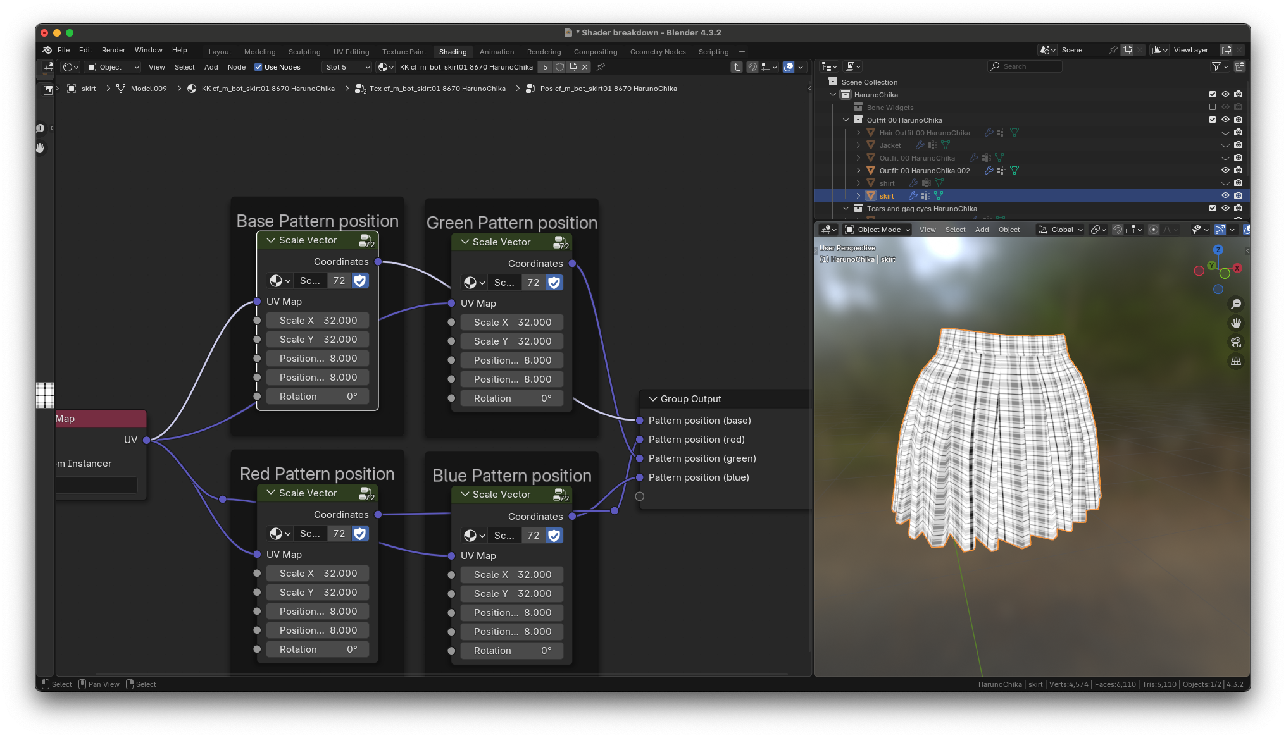Toggle camera view icon in viewport
Image resolution: width=1286 pixels, height=738 pixels.
1235,342
